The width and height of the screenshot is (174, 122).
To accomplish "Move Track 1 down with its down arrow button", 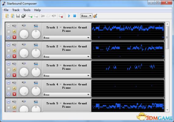I will click(x=9, y=37).
